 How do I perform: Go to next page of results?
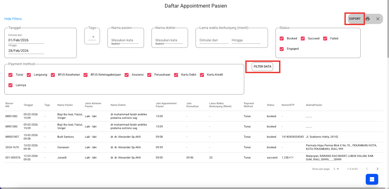(377, 169)
